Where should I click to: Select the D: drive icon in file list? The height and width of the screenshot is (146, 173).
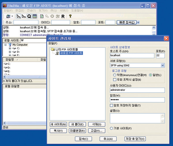pos(5,67)
